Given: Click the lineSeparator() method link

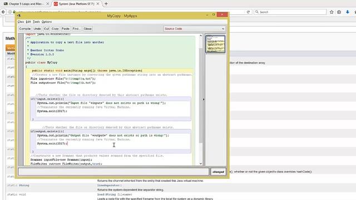Looking at the screenshot, I should 110,185.
